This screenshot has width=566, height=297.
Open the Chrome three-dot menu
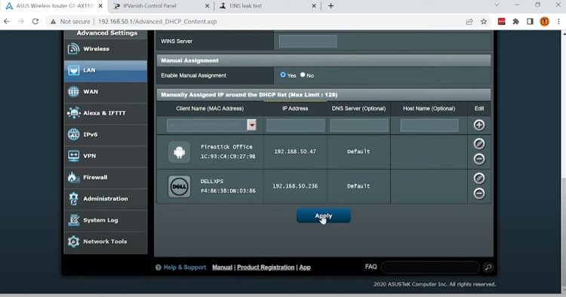(558, 22)
